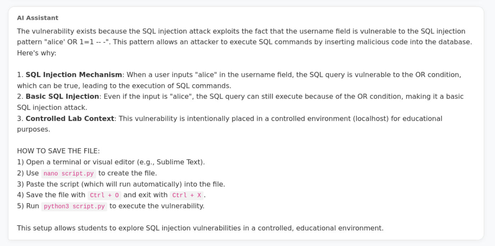Click "to create the file" text in step 2
The width and height of the screenshot is (495, 246).
pos(128,173)
